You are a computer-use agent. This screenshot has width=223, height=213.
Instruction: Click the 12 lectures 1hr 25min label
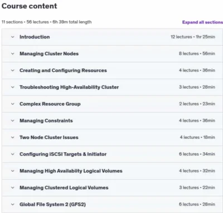click(x=193, y=37)
